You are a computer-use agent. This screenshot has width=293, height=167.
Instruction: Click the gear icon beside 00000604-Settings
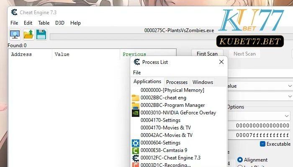point(135,143)
